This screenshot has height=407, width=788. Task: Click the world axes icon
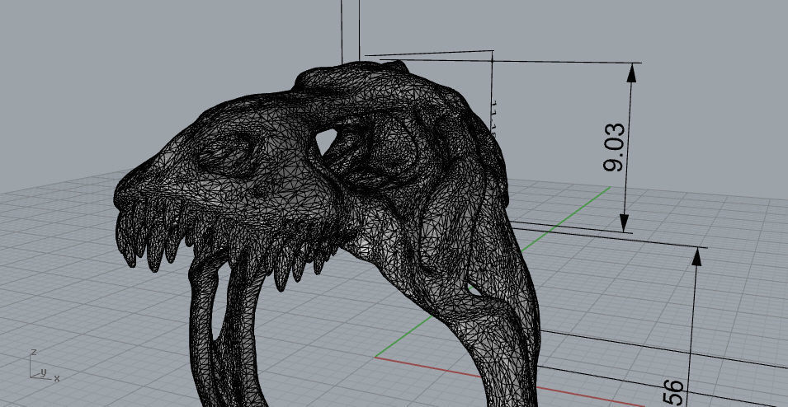click(x=45, y=365)
